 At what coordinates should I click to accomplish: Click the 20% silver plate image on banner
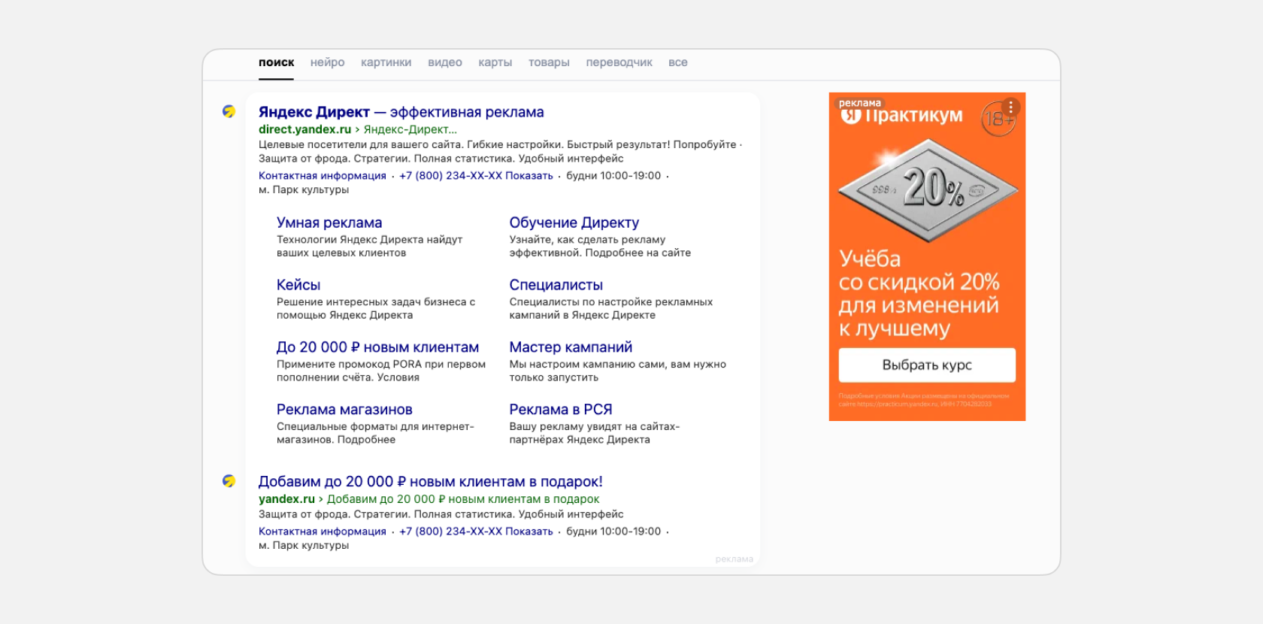[928, 190]
